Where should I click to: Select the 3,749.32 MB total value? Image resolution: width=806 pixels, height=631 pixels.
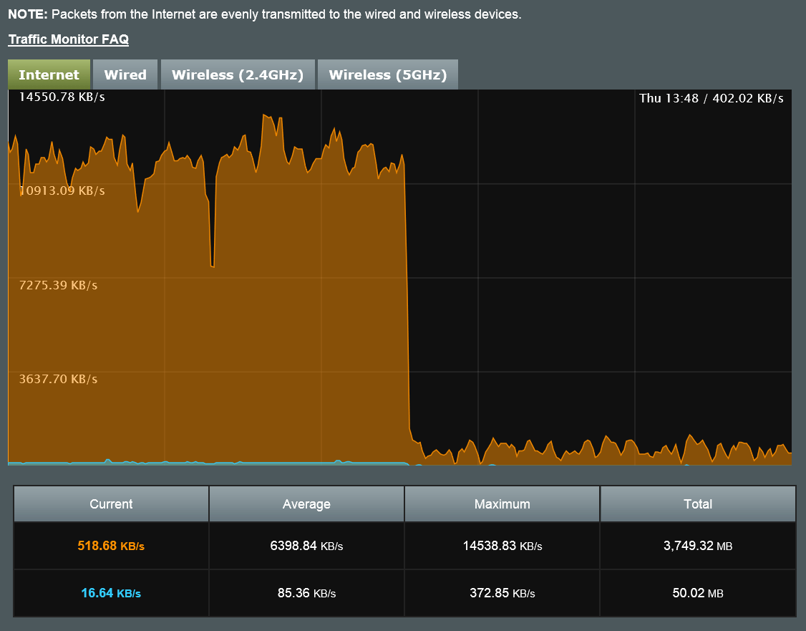point(698,546)
